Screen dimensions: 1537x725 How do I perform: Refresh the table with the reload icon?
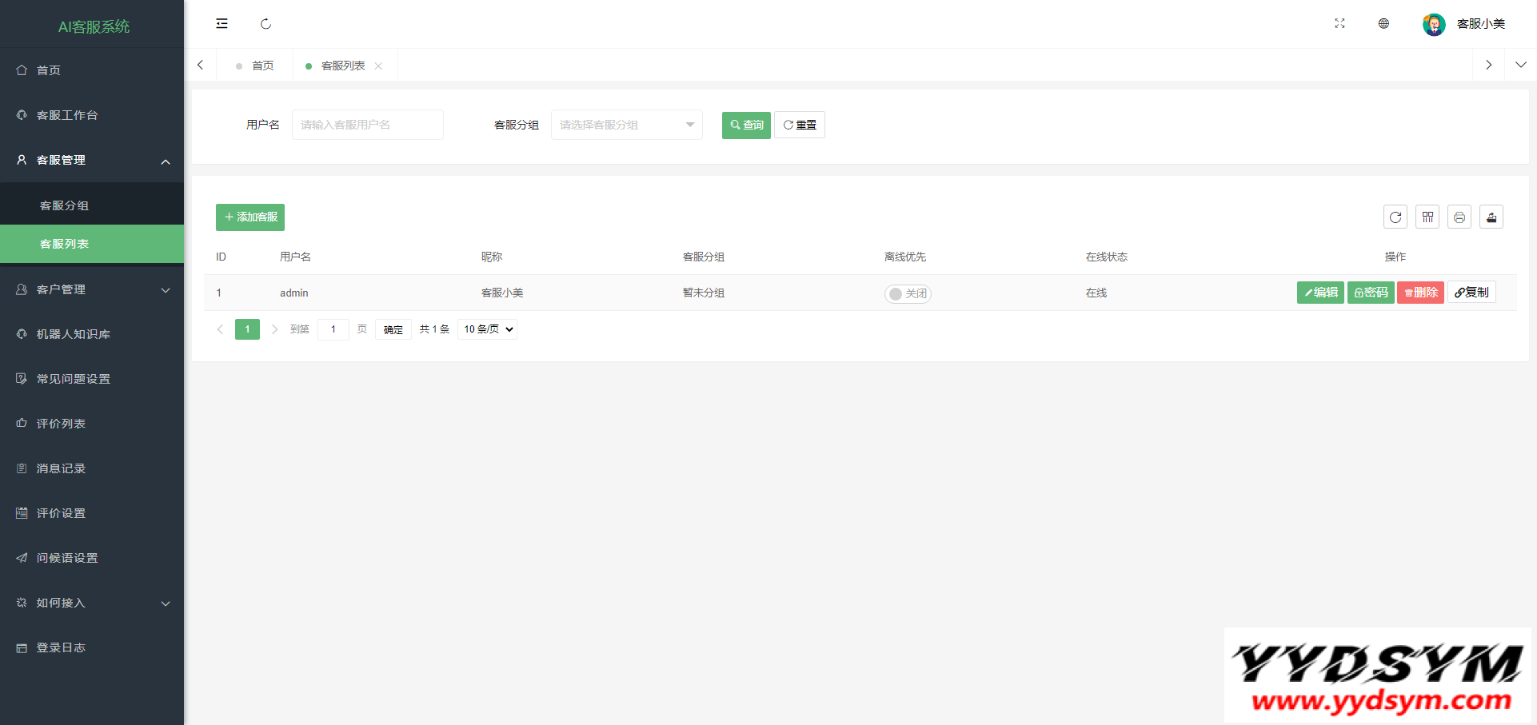coord(1395,217)
